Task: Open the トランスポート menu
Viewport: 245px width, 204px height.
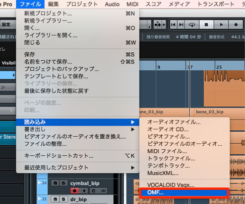Action: [216, 4]
